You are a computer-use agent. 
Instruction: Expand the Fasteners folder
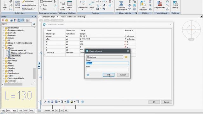pyautogui.click(x=3, y=35)
